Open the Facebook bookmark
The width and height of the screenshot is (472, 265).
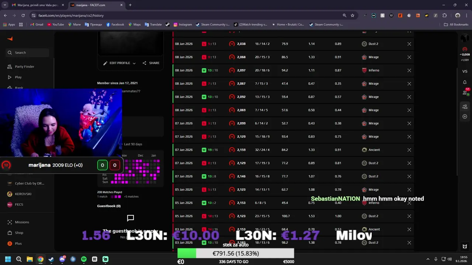pos(115,25)
